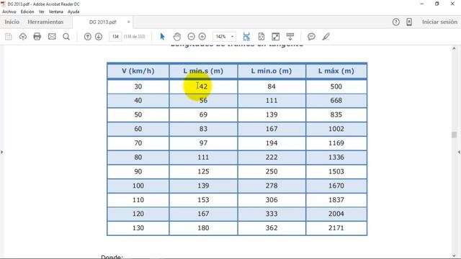Open the Edición menu
Screen dimensions: 461x259
pos(27,12)
